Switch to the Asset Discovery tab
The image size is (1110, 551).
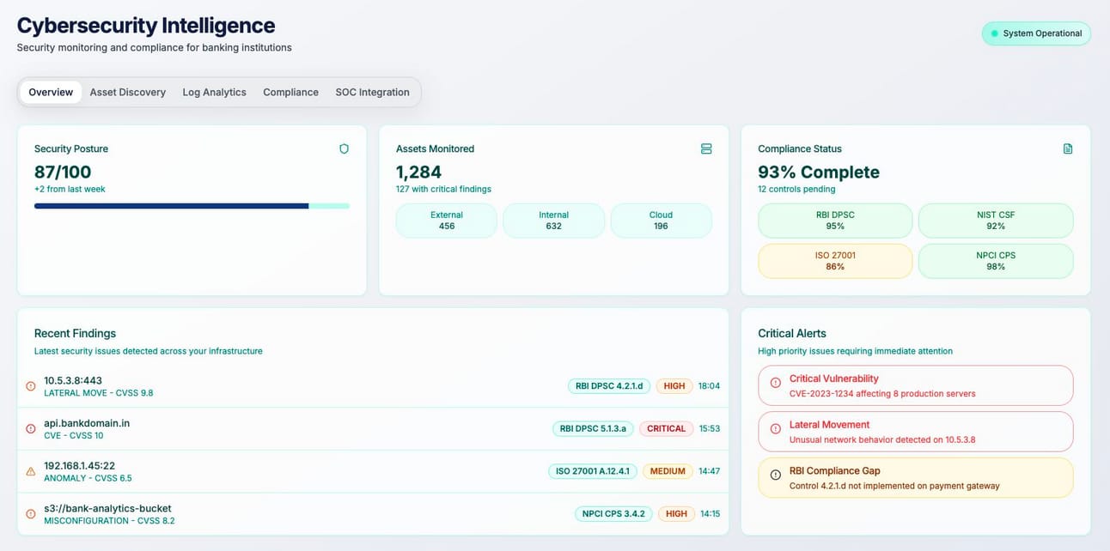pos(127,93)
